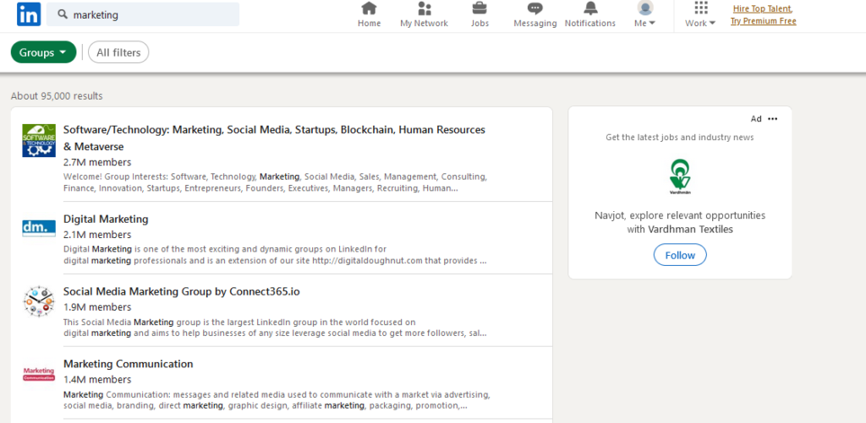Click the search field containing marketing
This screenshot has width=866, height=423.
point(143,14)
